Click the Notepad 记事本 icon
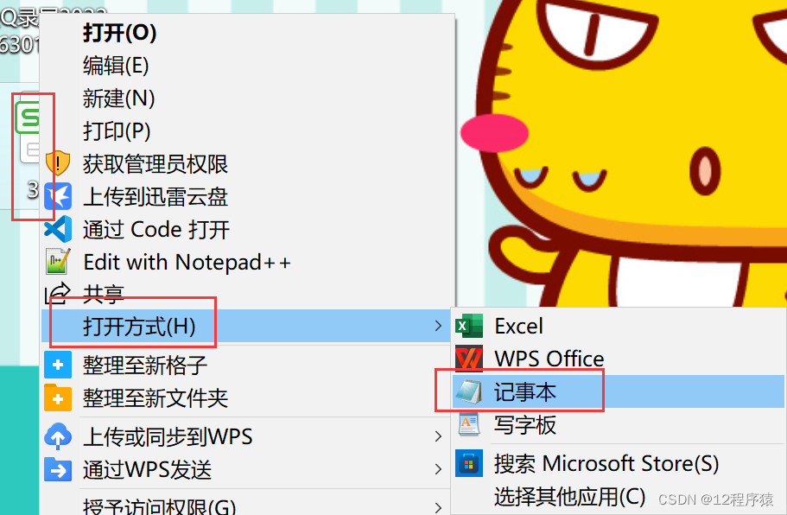The width and height of the screenshot is (787, 515). pos(469,391)
